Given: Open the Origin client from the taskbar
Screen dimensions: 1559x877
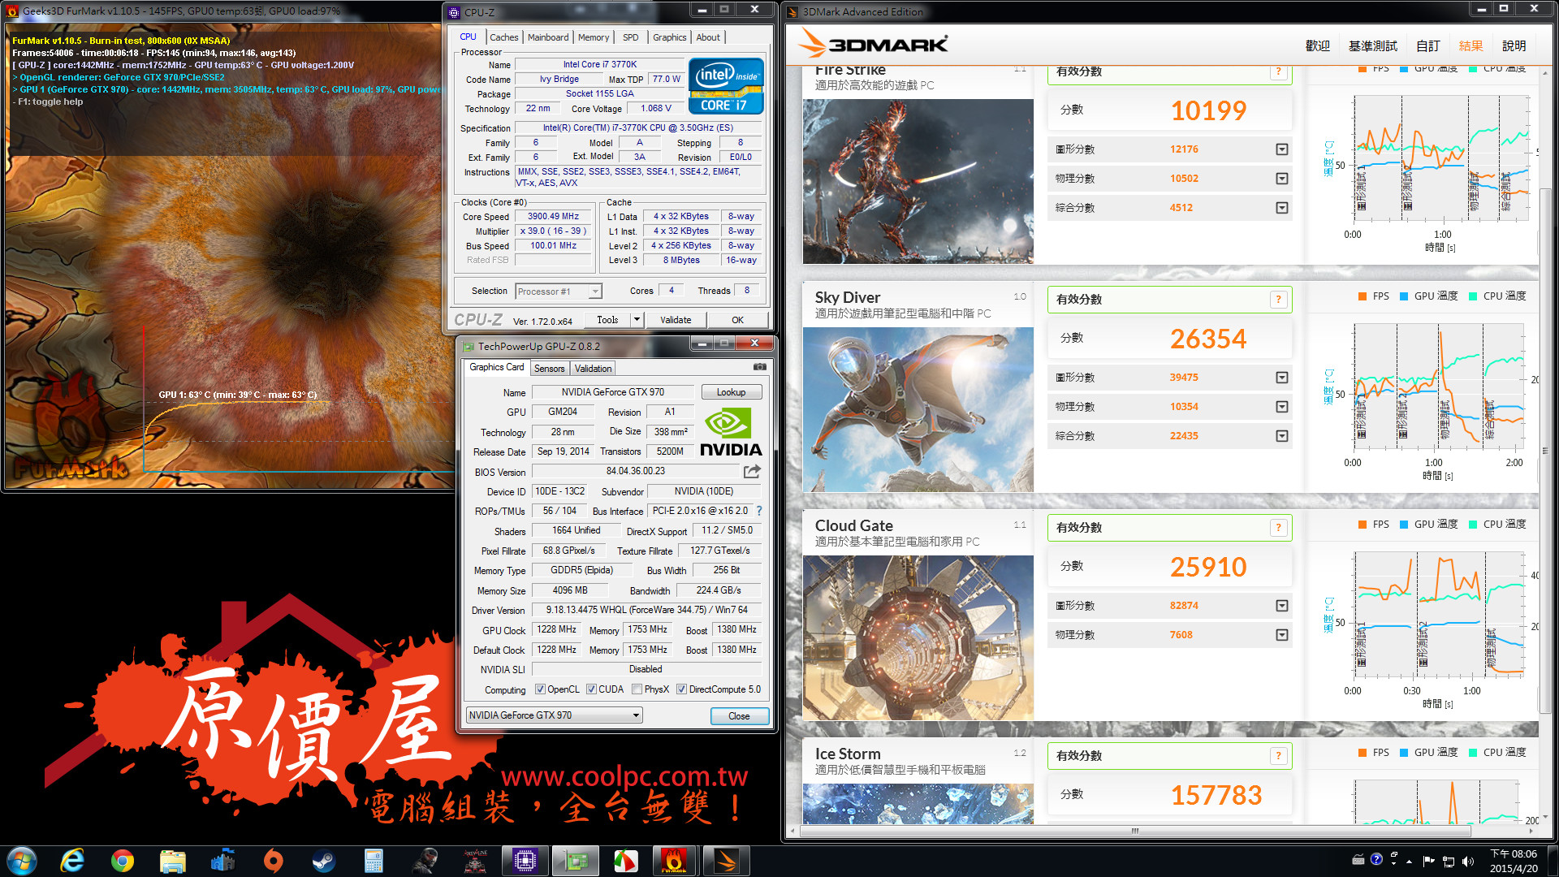Looking at the screenshot, I should (x=274, y=861).
